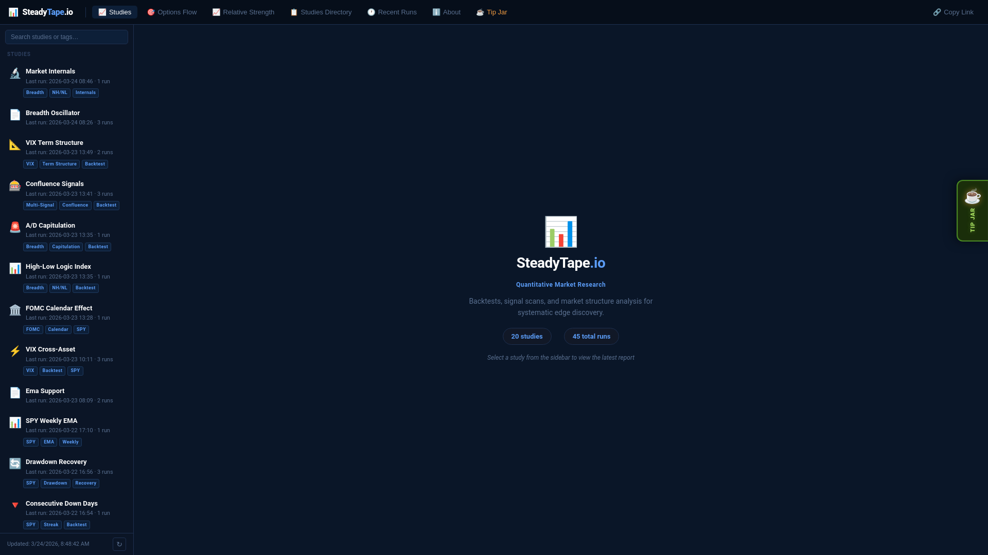The width and height of the screenshot is (988, 555).
Task: Refresh the studies list with the reload icon
Action: click(x=119, y=544)
